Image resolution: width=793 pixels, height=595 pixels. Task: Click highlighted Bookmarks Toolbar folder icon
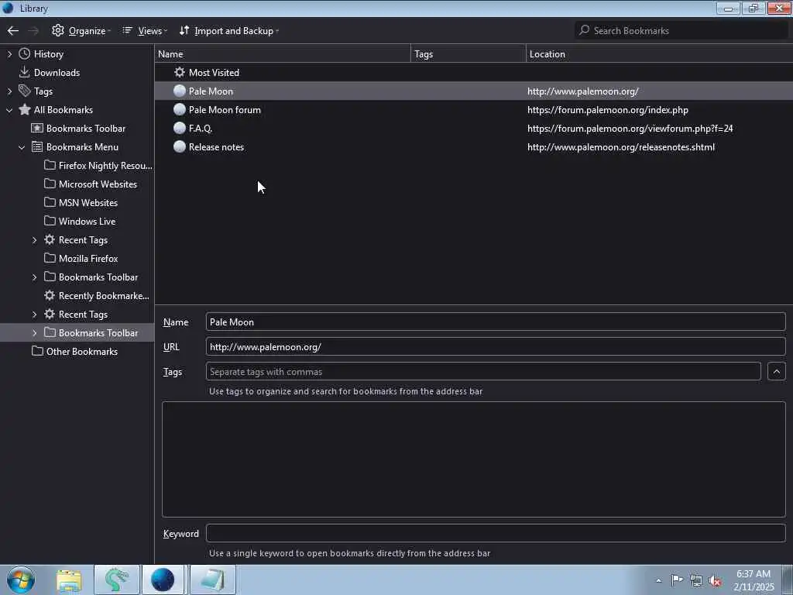tap(50, 332)
